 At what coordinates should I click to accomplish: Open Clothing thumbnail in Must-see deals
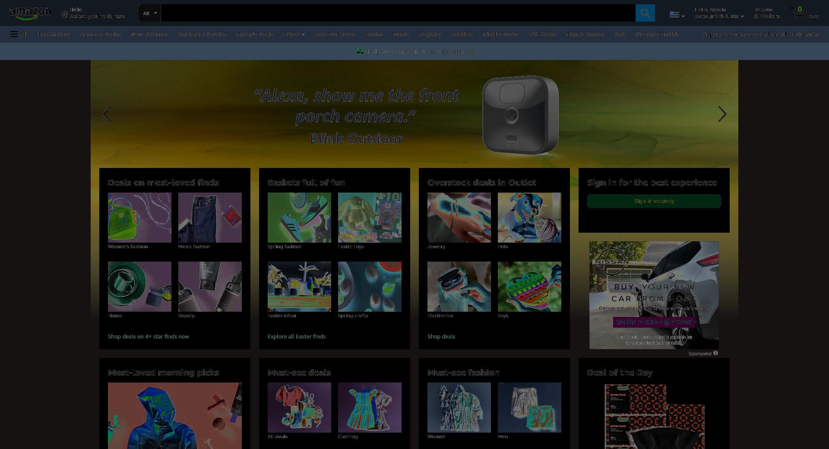coord(370,408)
